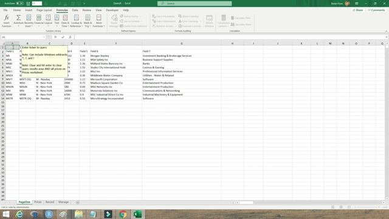This screenshot has width=389, height=219.
Task: Open the More Functions menu
Action: [98, 21]
